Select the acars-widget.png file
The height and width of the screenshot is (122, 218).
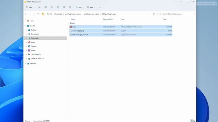[121, 31]
